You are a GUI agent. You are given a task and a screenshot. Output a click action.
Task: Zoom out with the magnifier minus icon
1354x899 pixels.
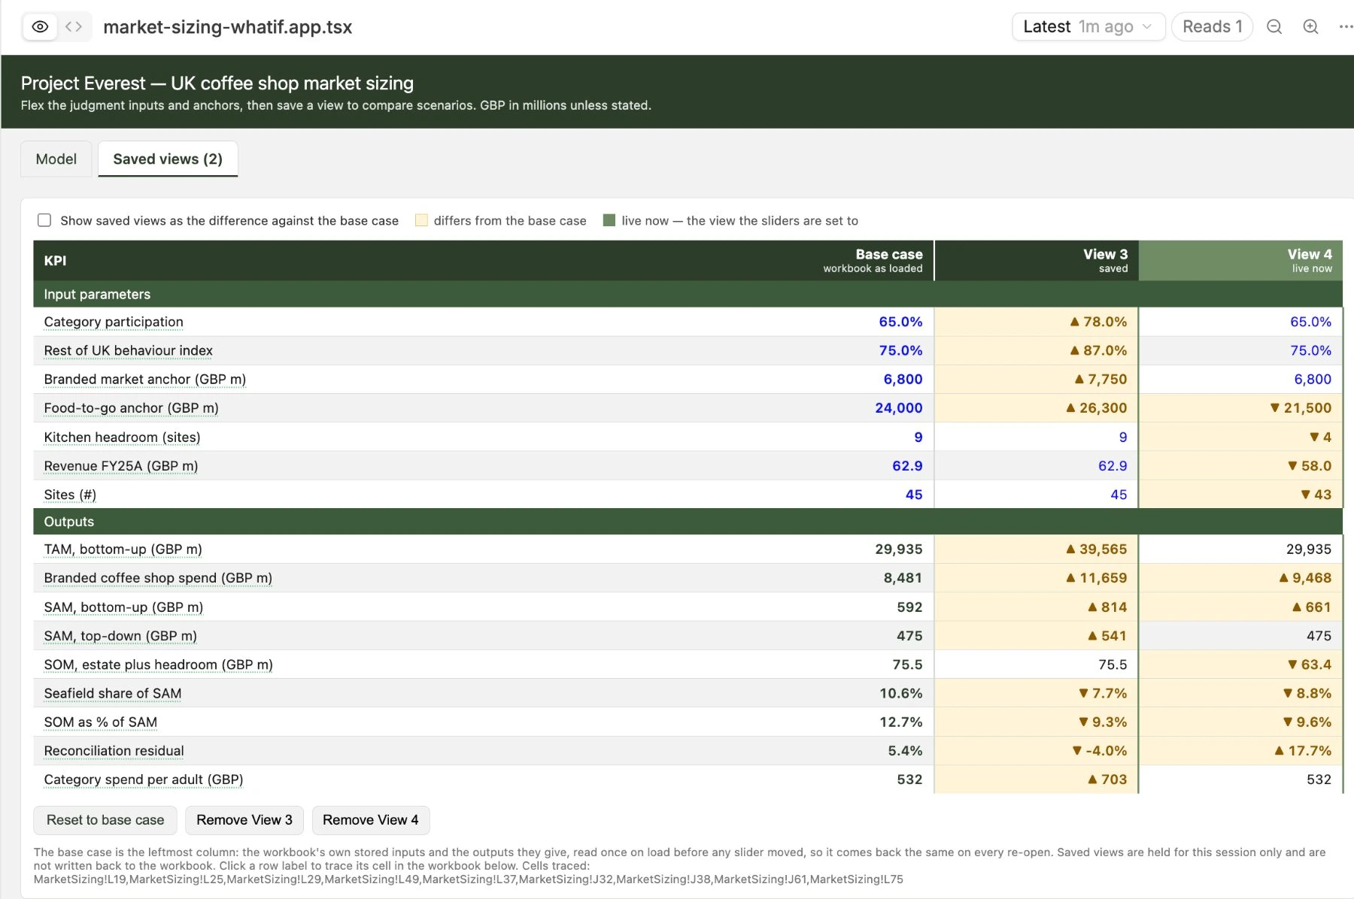[1274, 27]
